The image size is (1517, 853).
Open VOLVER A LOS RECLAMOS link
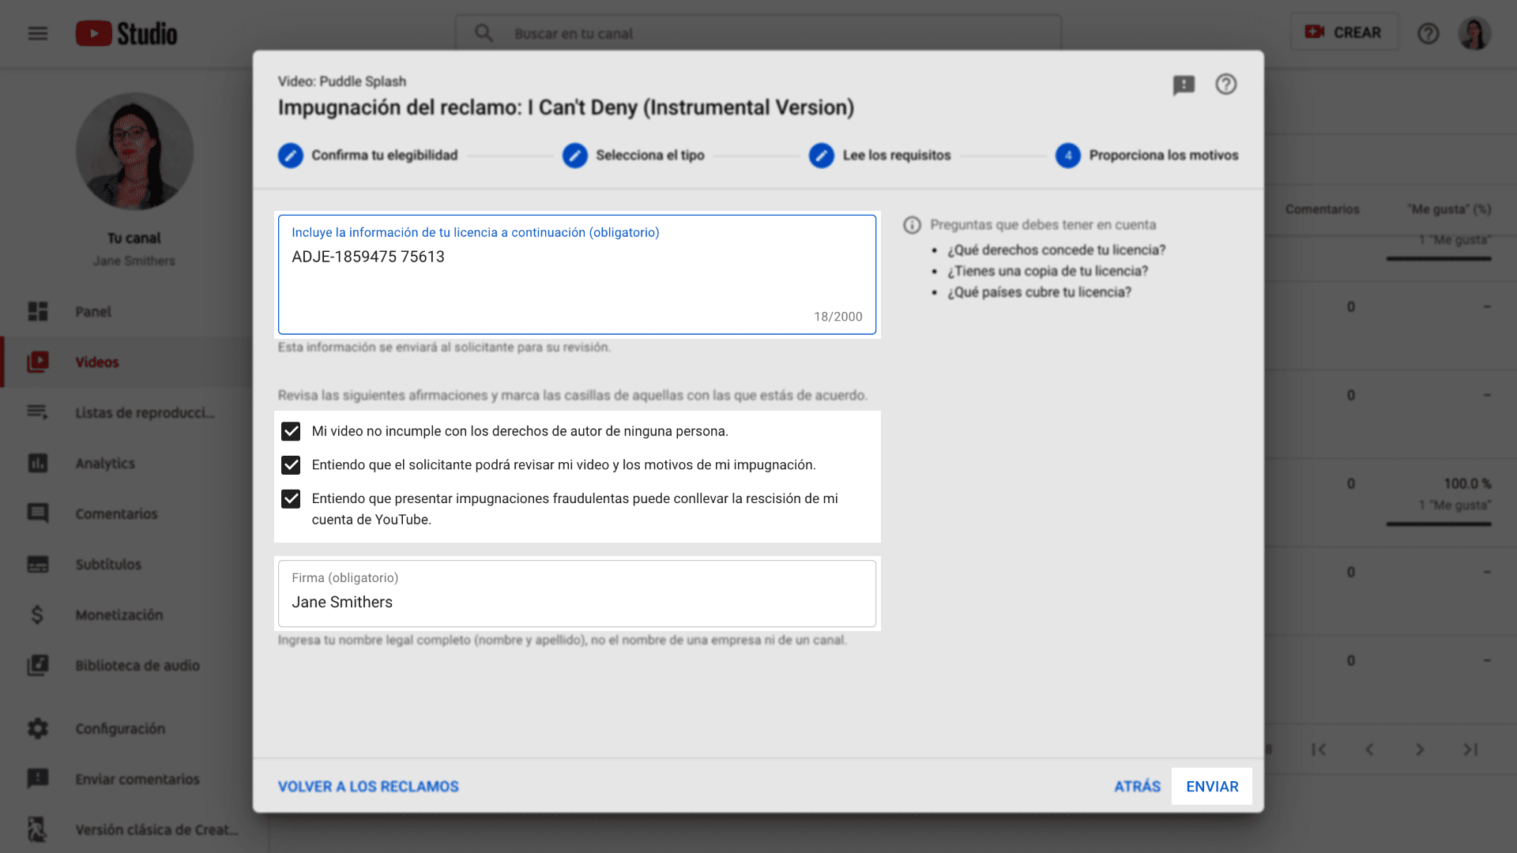(x=368, y=786)
